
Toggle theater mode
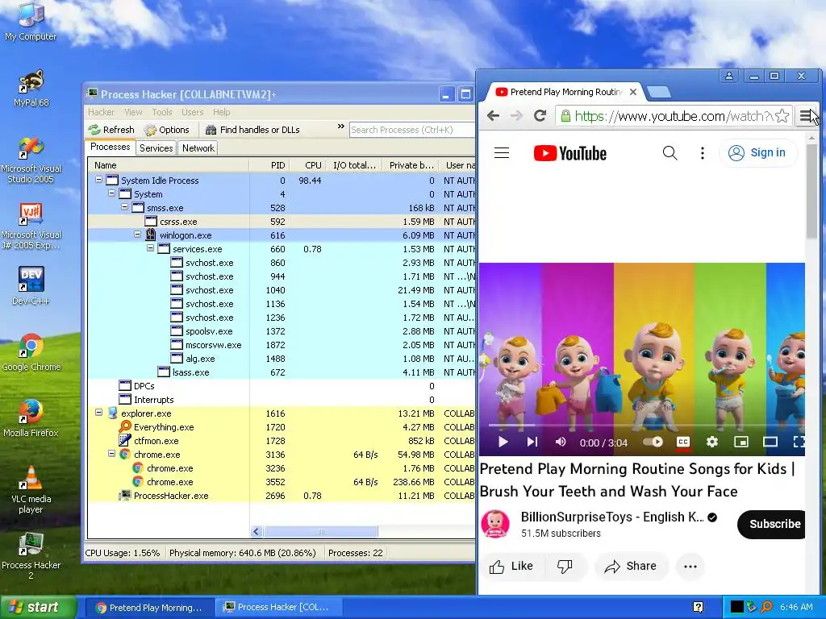click(770, 442)
